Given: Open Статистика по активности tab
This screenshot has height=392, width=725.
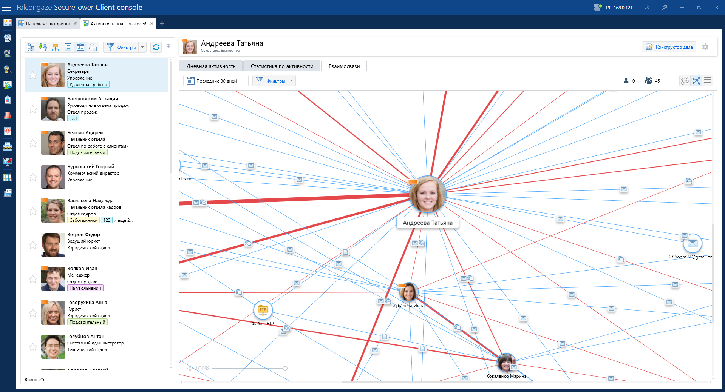Looking at the screenshot, I should point(282,66).
